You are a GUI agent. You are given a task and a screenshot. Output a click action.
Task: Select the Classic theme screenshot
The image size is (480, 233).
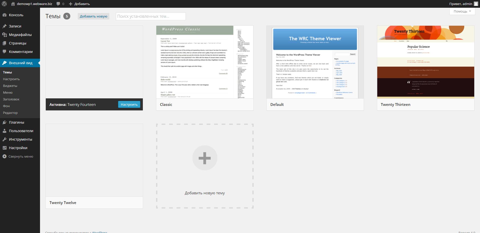coord(205,62)
